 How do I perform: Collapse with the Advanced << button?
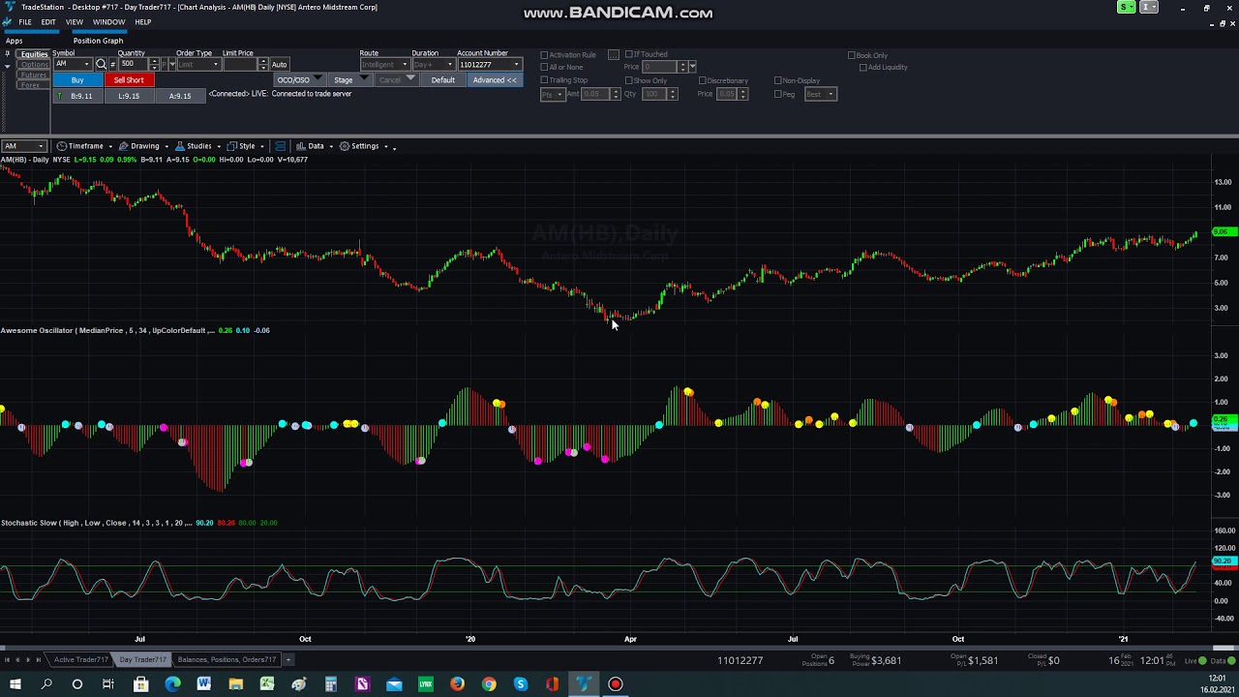pos(495,80)
